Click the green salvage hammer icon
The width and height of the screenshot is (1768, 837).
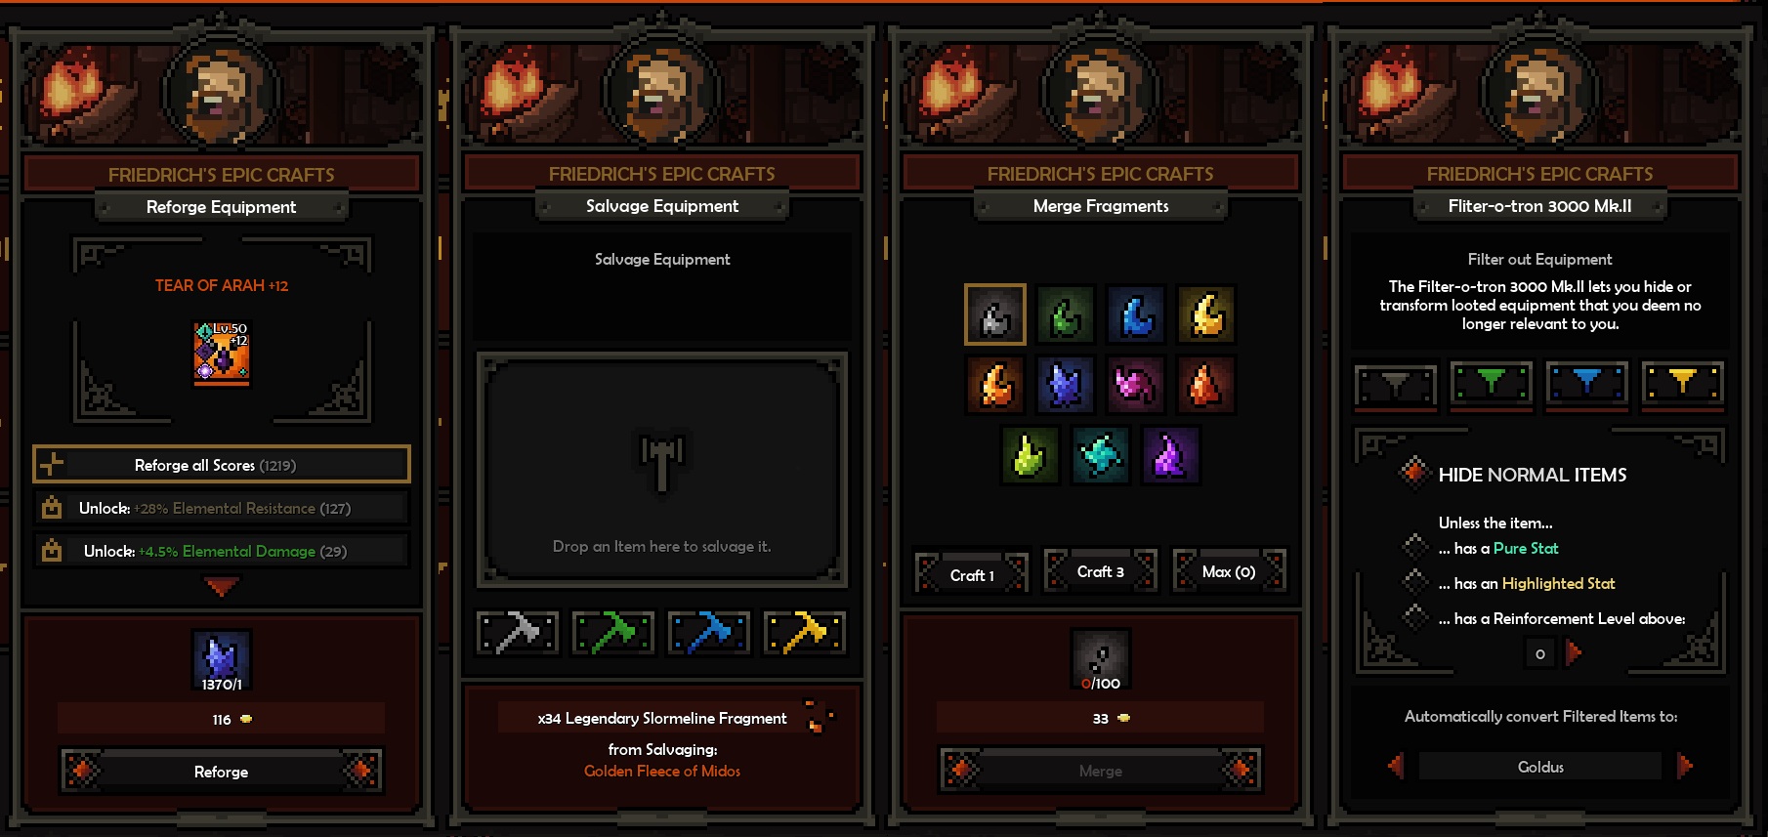pyautogui.click(x=613, y=633)
